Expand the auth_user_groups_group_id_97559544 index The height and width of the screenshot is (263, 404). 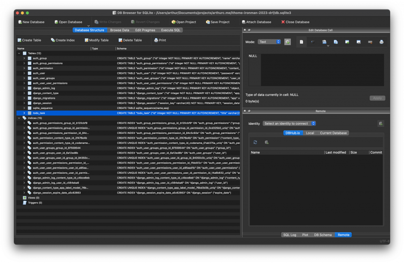[24, 148]
